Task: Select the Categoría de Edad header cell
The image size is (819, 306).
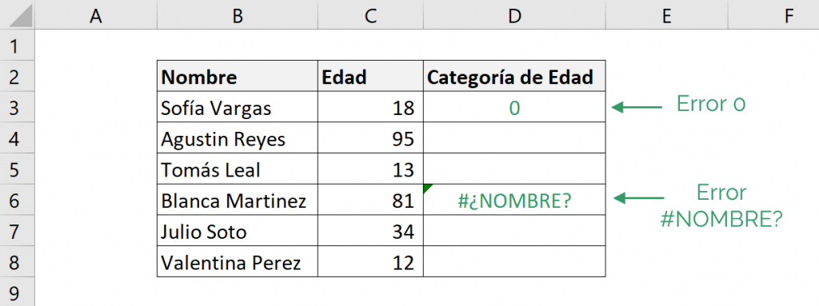Action: pos(514,76)
